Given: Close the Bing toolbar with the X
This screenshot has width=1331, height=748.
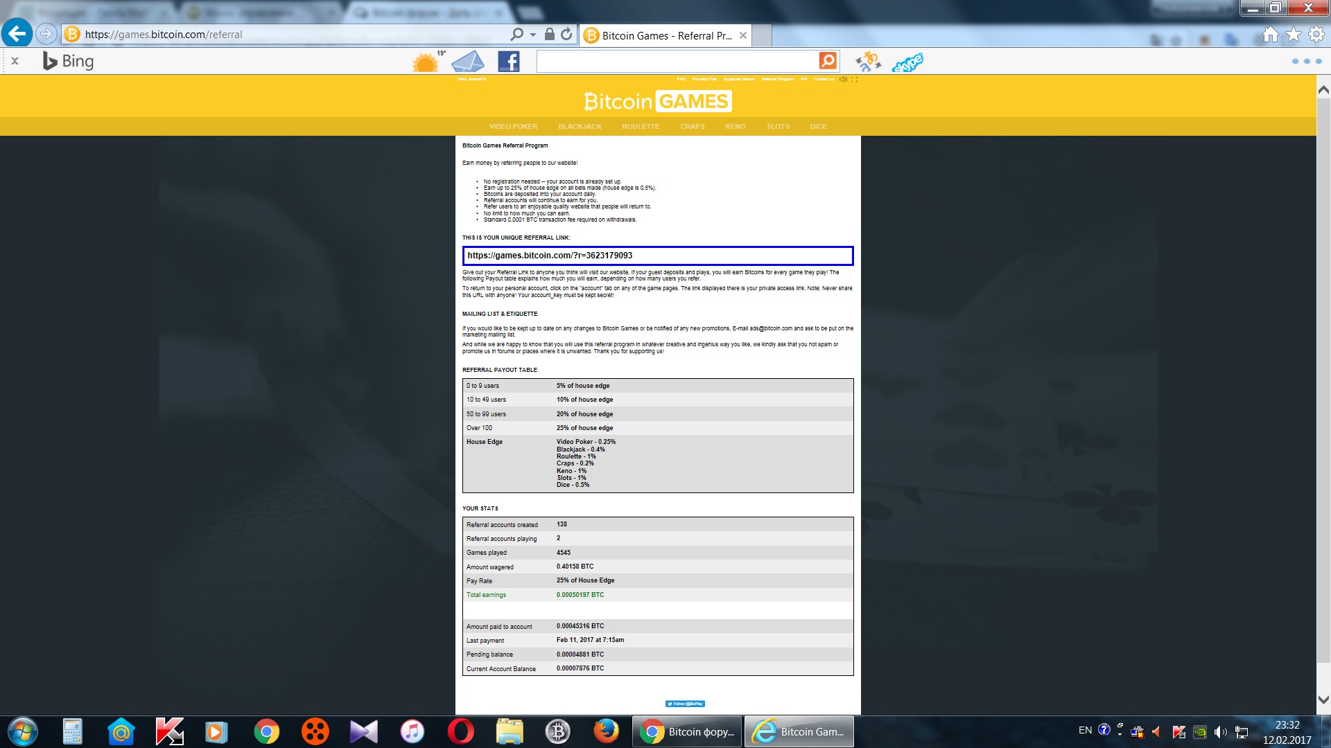Looking at the screenshot, I should pos(15,61).
